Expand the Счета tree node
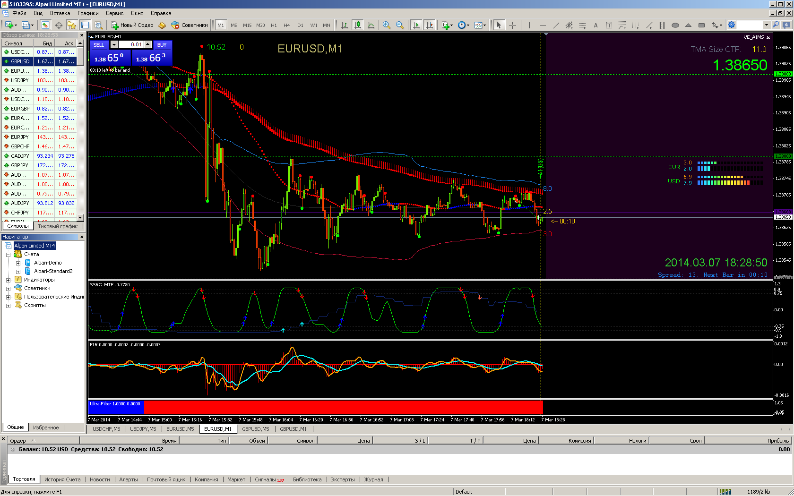This screenshot has height=496, width=794. point(8,255)
